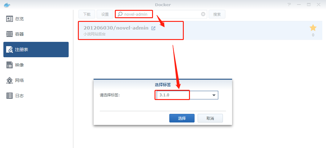326x148 pixels.
Task: Select the 容器 container icon
Action: (x=9, y=34)
